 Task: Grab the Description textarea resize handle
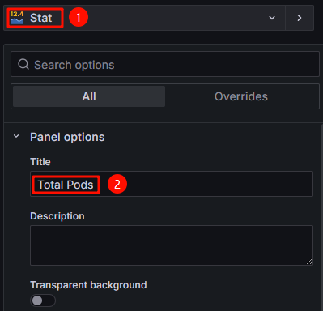309,262
